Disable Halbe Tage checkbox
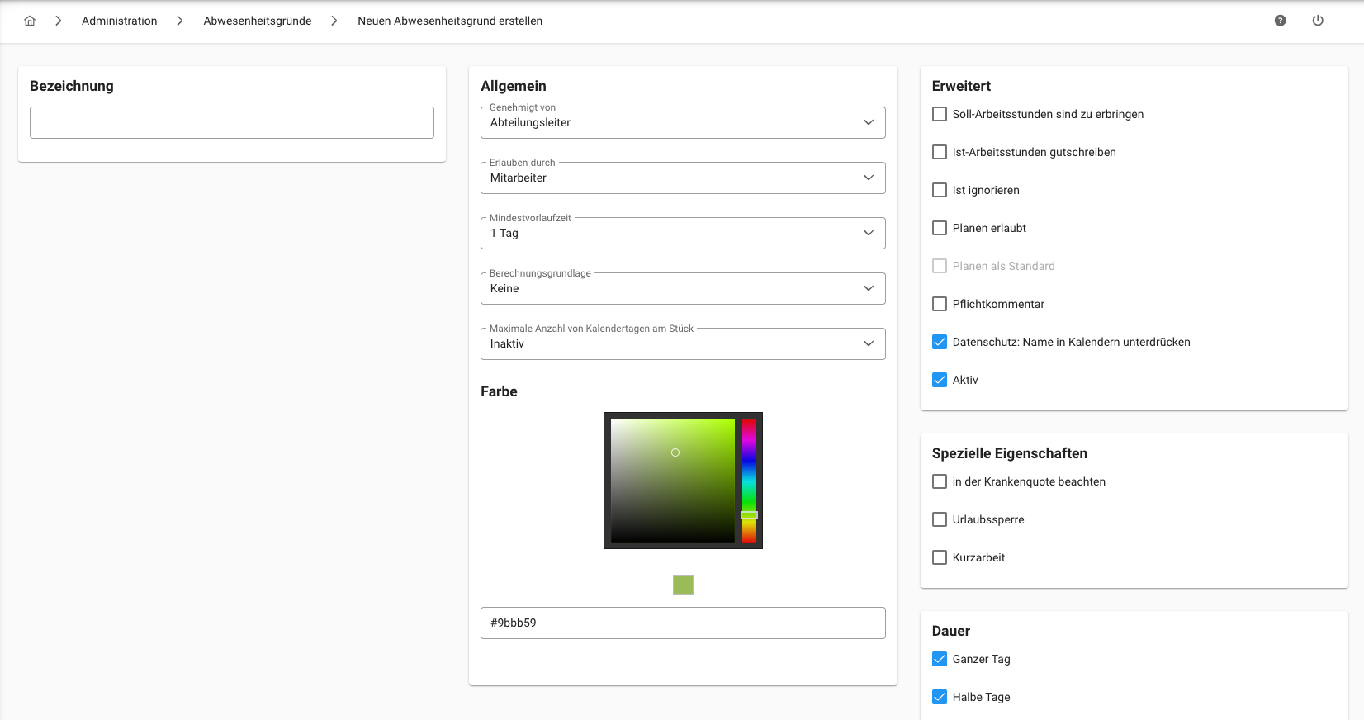This screenshot has width=1364, height=720. tap(940, 697)
